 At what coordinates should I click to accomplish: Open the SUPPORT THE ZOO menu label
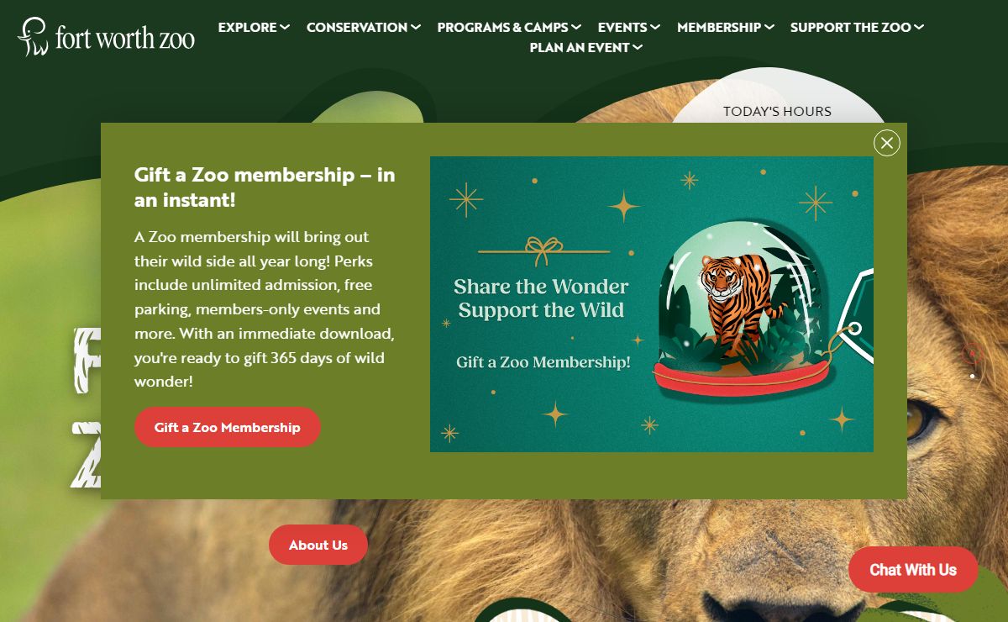pos(851,27)
